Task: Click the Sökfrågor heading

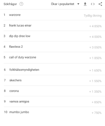Action: [x=10, y=4]
